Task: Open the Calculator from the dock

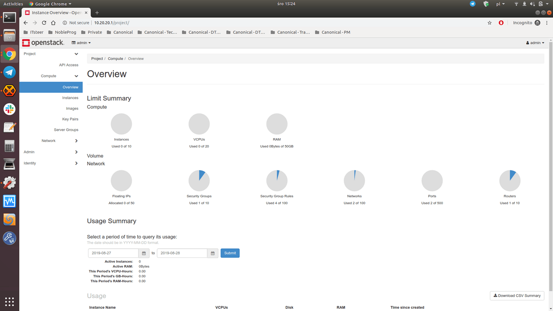Action: (9, 146)
